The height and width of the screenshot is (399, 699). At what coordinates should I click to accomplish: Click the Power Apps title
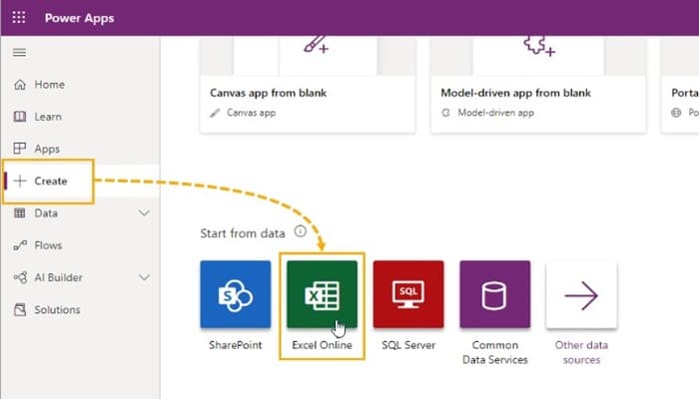click(79, 18)
